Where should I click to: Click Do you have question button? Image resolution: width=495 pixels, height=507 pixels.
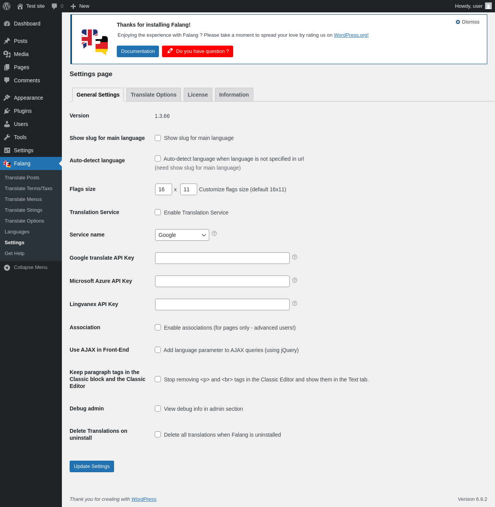198,51
